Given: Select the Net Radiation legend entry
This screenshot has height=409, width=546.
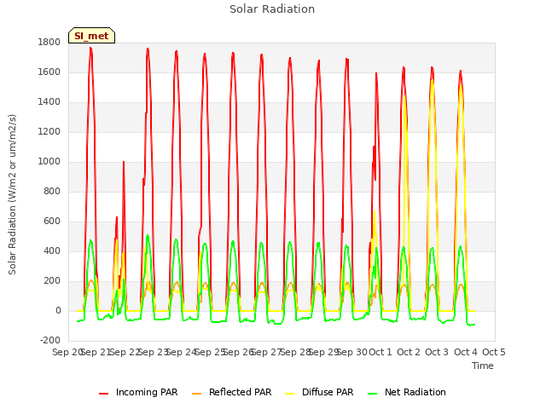Looking at the screenshot, I should 407,392.
